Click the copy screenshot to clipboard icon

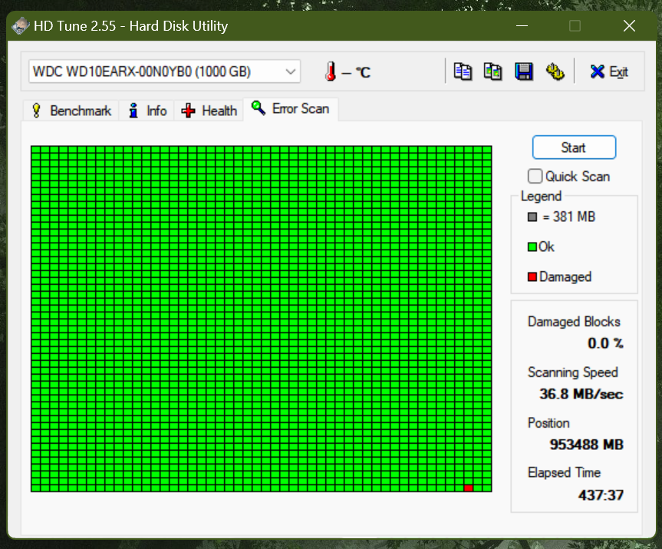492,71
